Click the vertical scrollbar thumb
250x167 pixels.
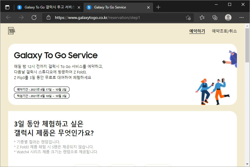pos(247,45)
